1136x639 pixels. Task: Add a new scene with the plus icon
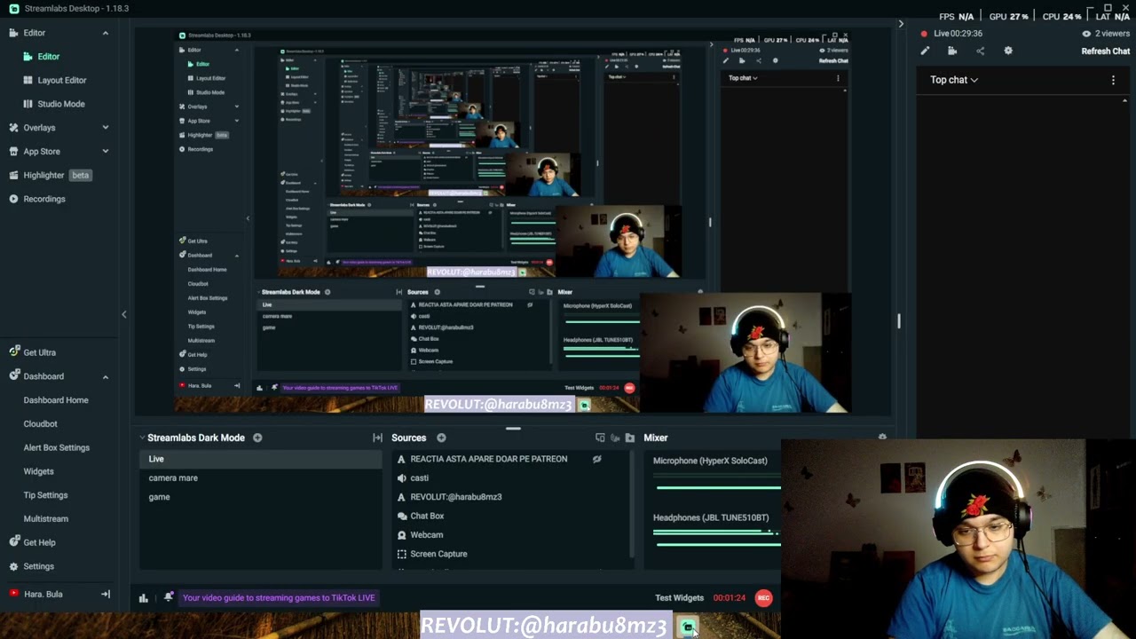pos(257,438)
